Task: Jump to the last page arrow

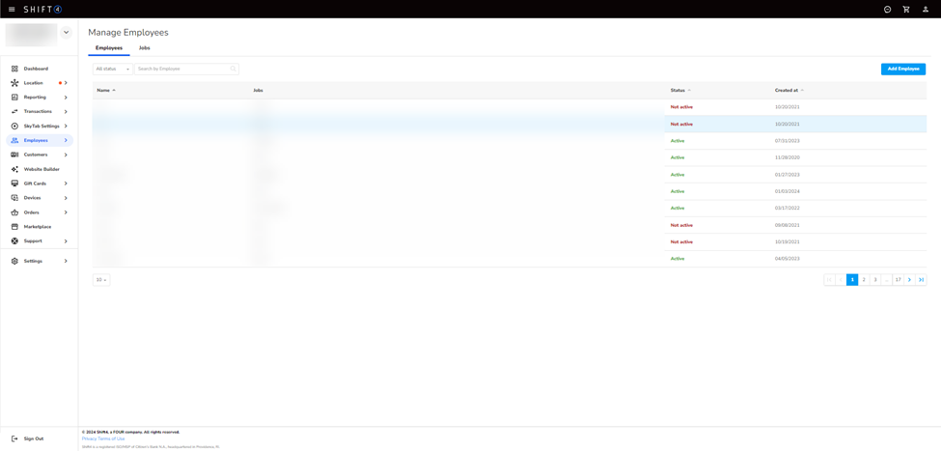Action: (x=921, y=280)
